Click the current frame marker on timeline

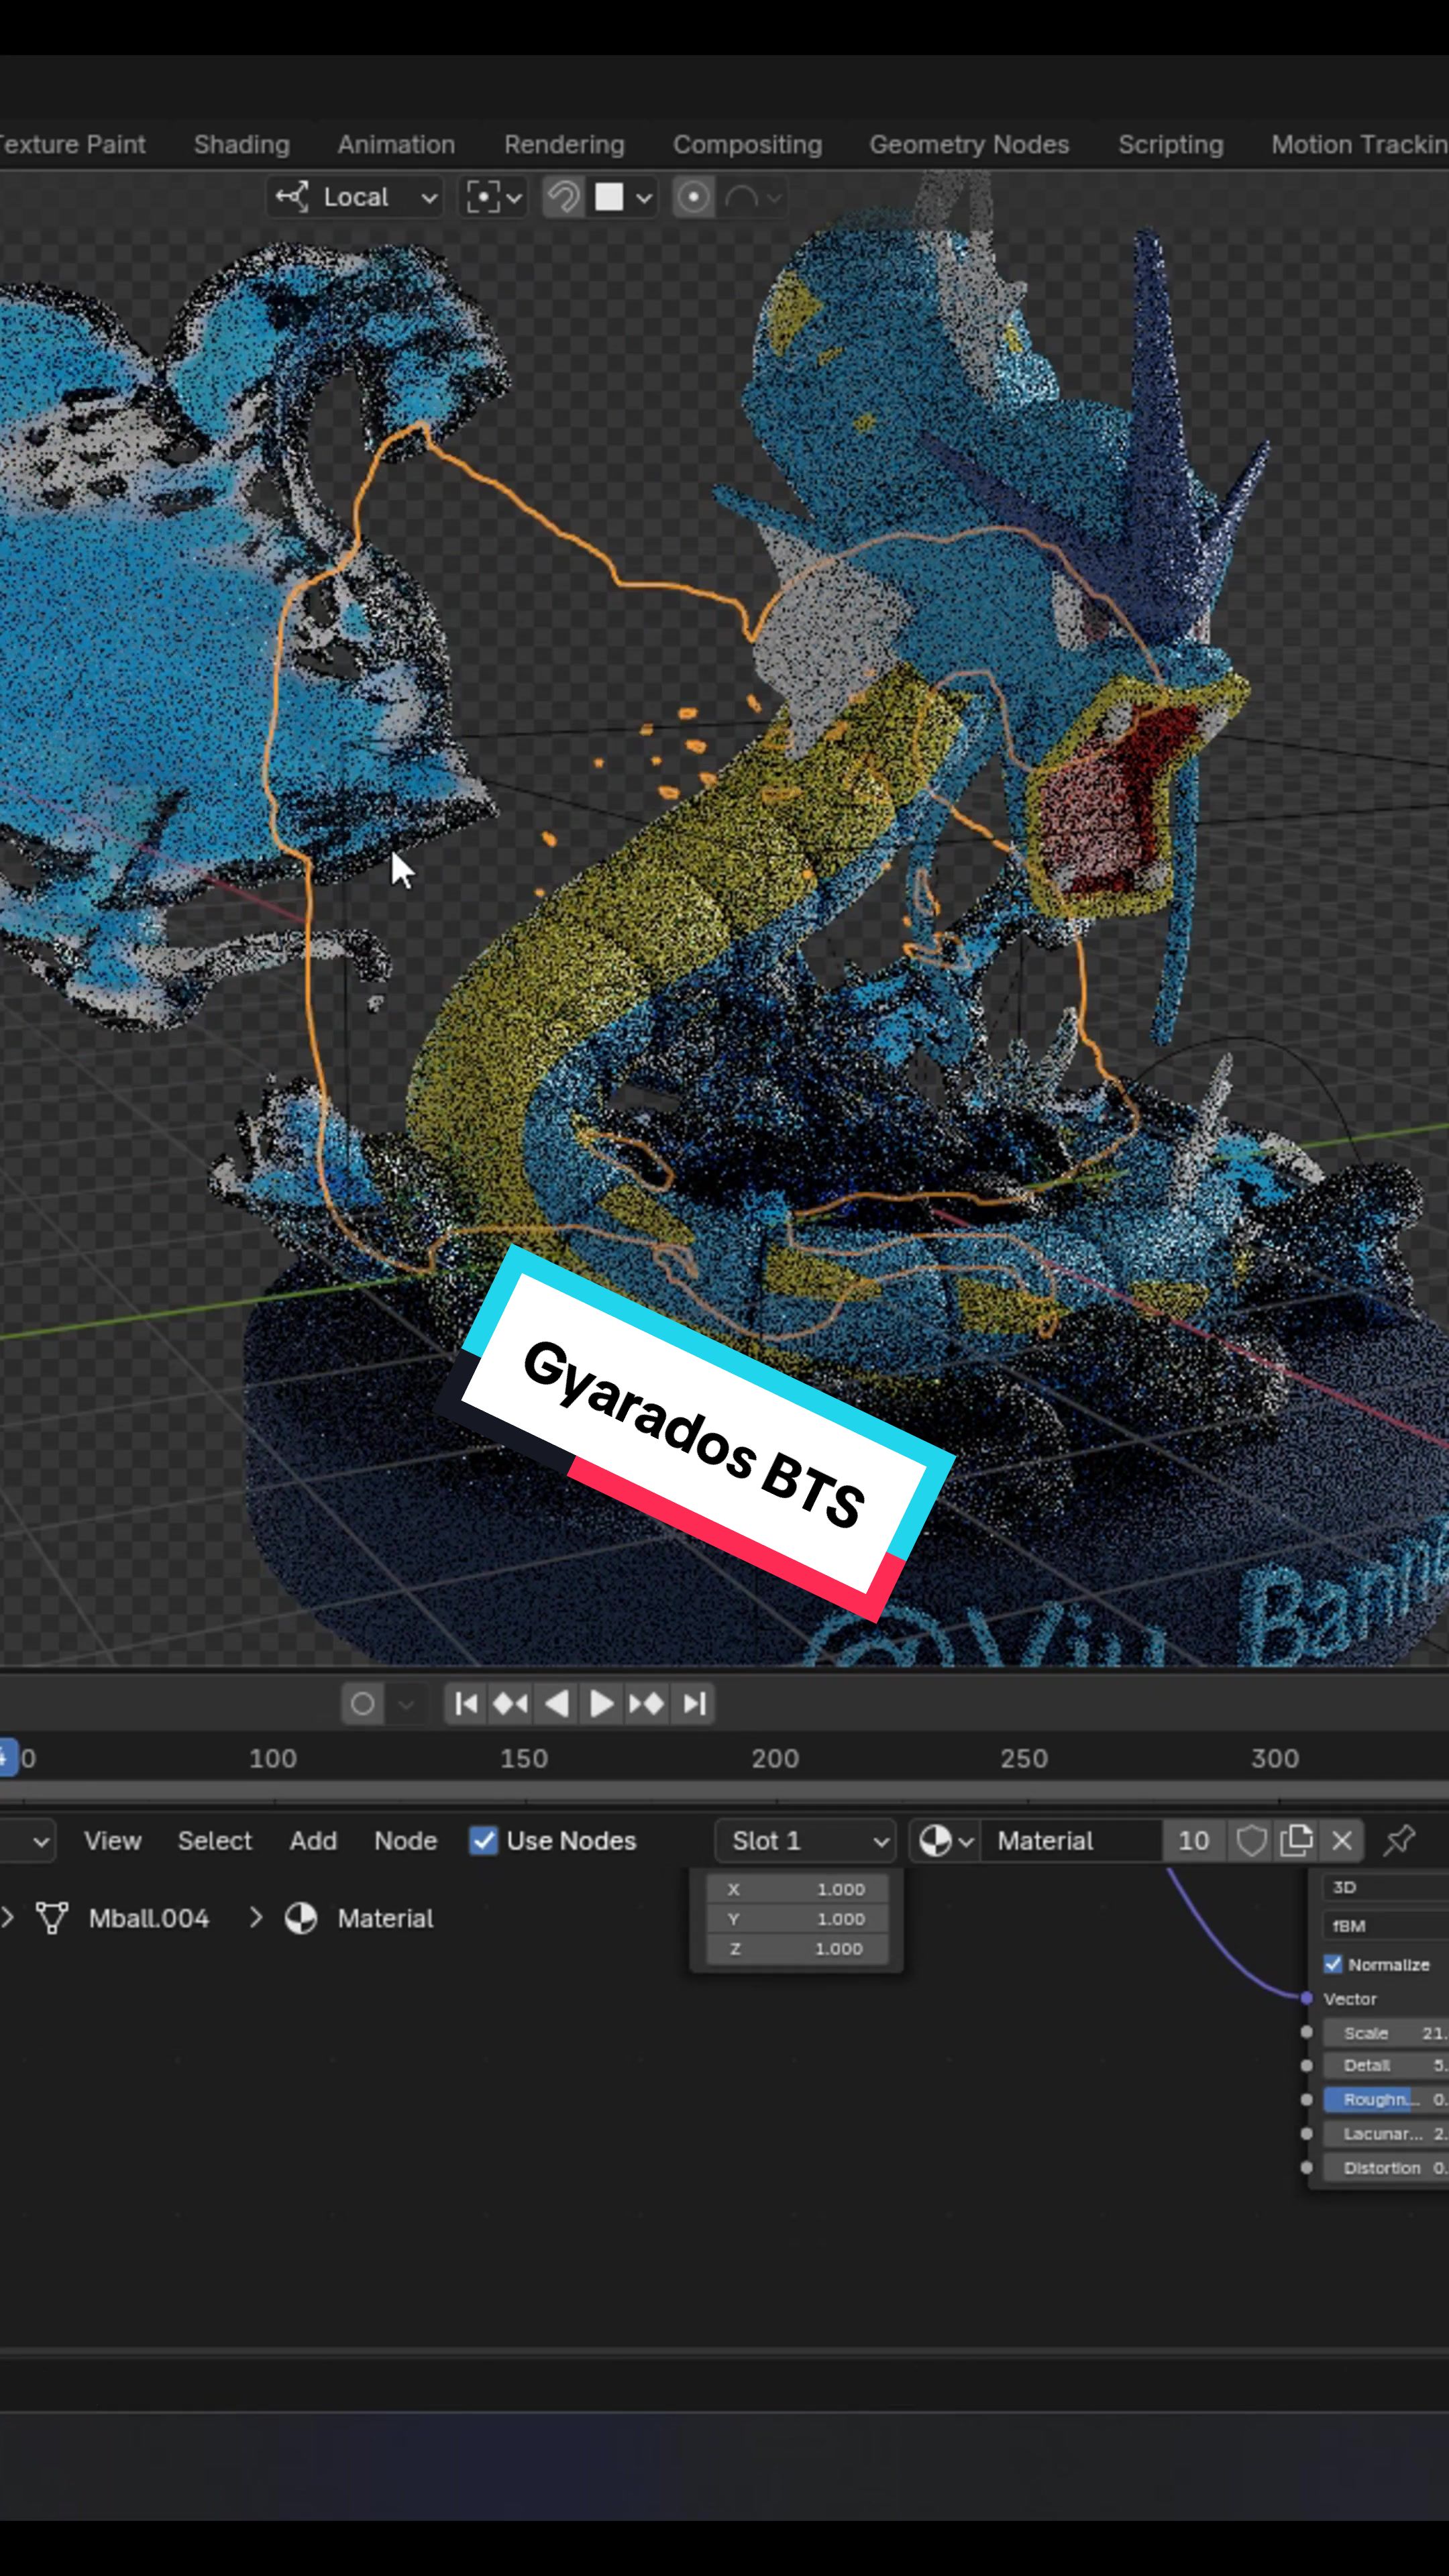tap(9, 1758)
